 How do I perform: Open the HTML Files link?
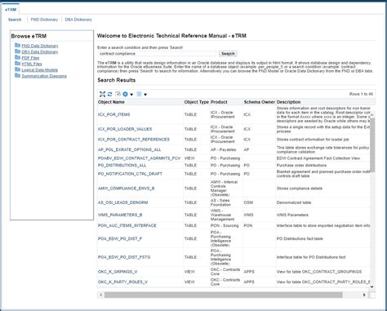pyautogui.click(x=32, y=64)
